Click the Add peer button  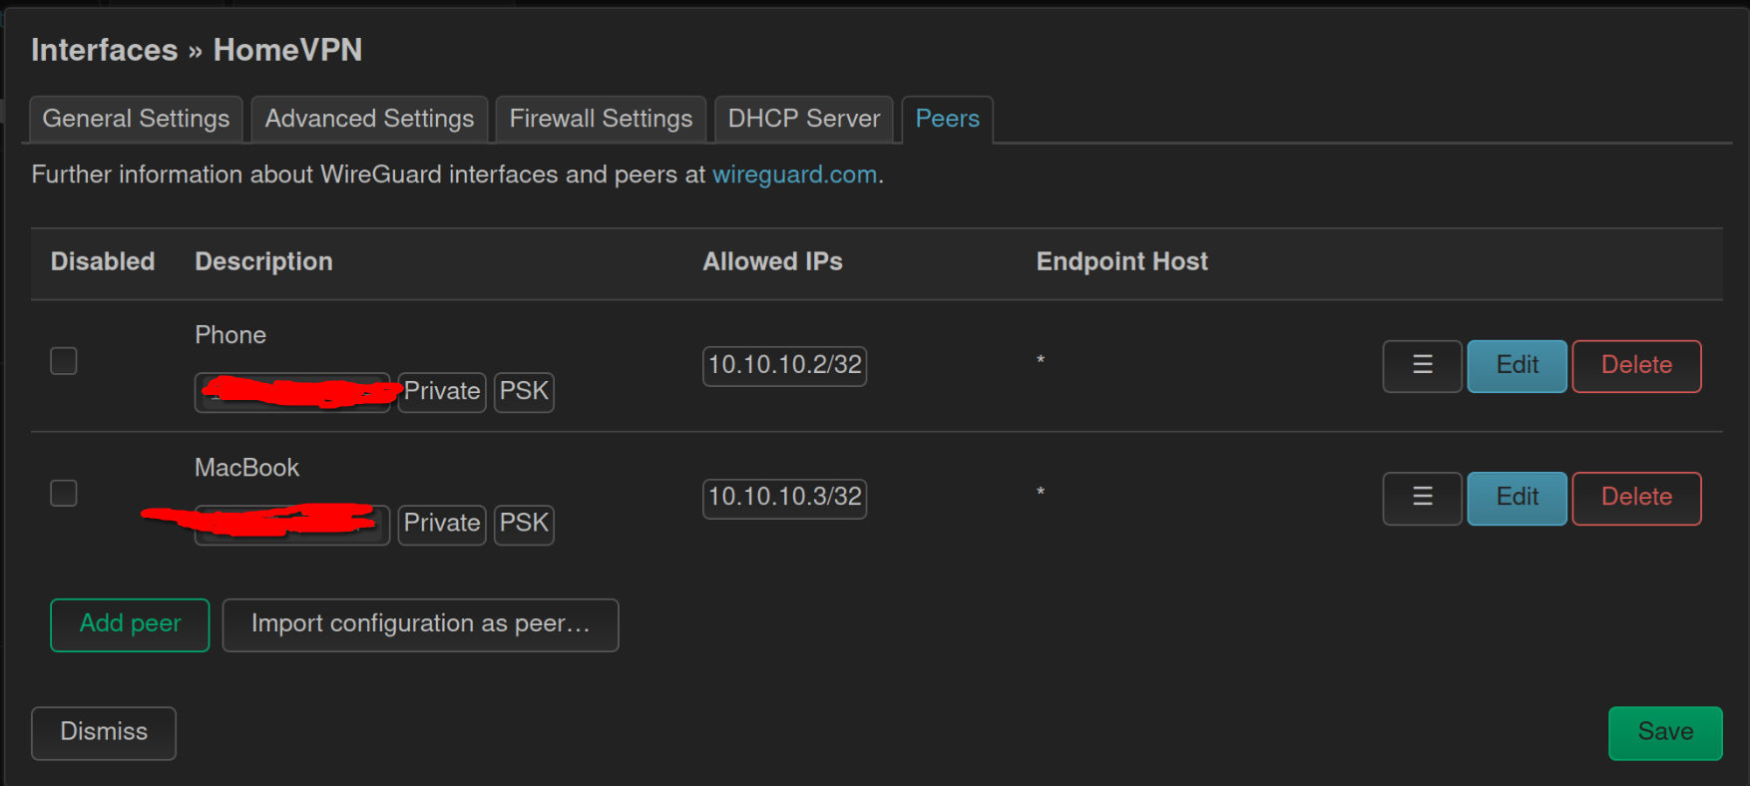pyautogui.click(x=130, y=624)
